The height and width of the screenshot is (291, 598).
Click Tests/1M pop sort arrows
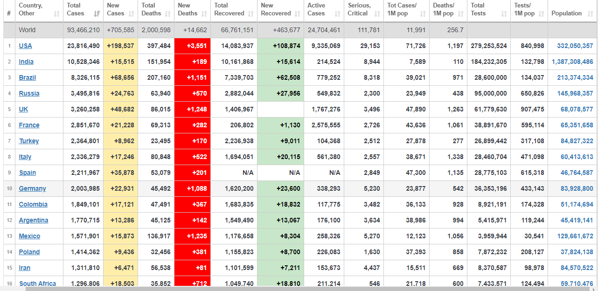pos(542,14)
